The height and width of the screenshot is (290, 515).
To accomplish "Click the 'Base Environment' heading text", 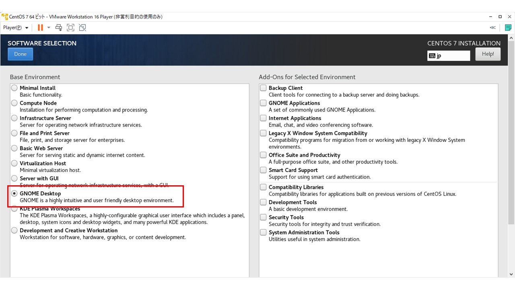I will 35,77.
